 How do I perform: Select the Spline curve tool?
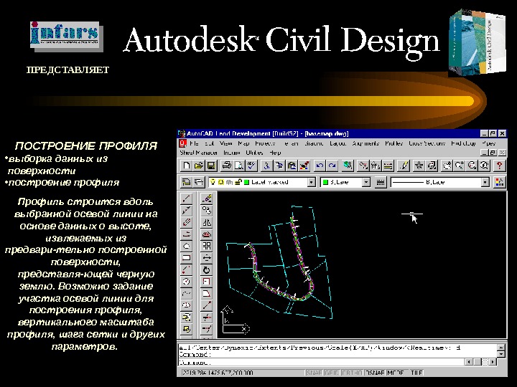[x=187, y=293]
